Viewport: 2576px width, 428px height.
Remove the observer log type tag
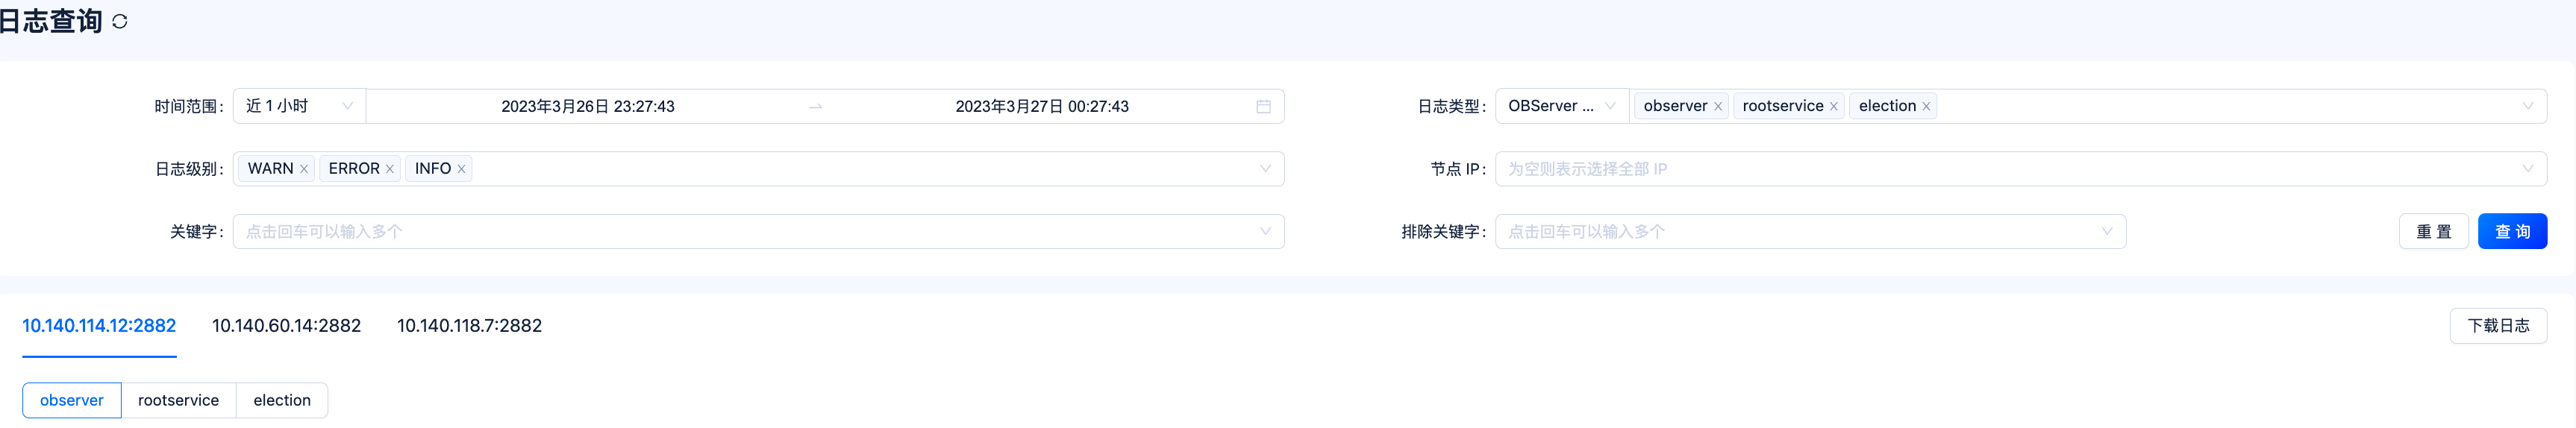click(x=1718, y=106)
